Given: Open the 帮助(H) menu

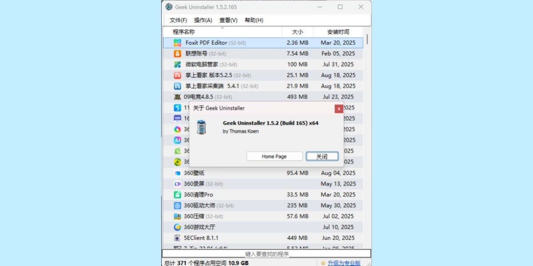Looking at the screenshot, I should [x=254, y=20].
